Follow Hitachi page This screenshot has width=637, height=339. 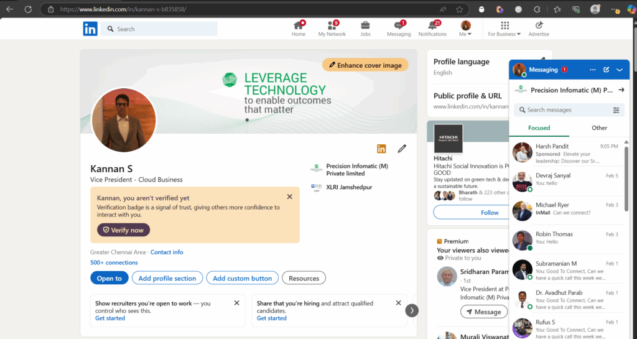coord(472,212)
